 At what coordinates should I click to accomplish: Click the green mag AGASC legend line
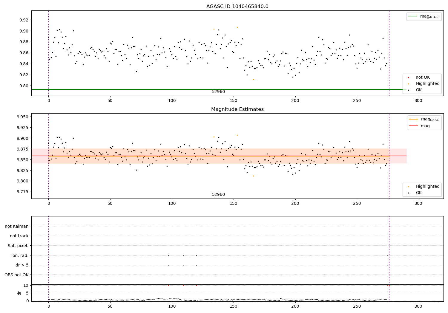(x=412, y=16)
